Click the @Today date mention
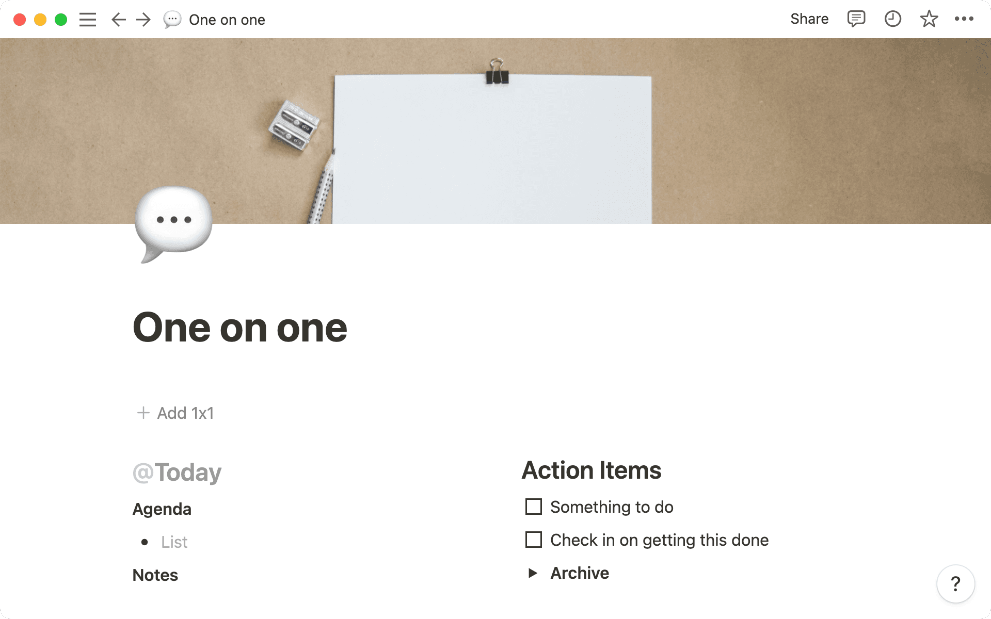The width and height of the screenshot is (991, 619). [177, 472]
